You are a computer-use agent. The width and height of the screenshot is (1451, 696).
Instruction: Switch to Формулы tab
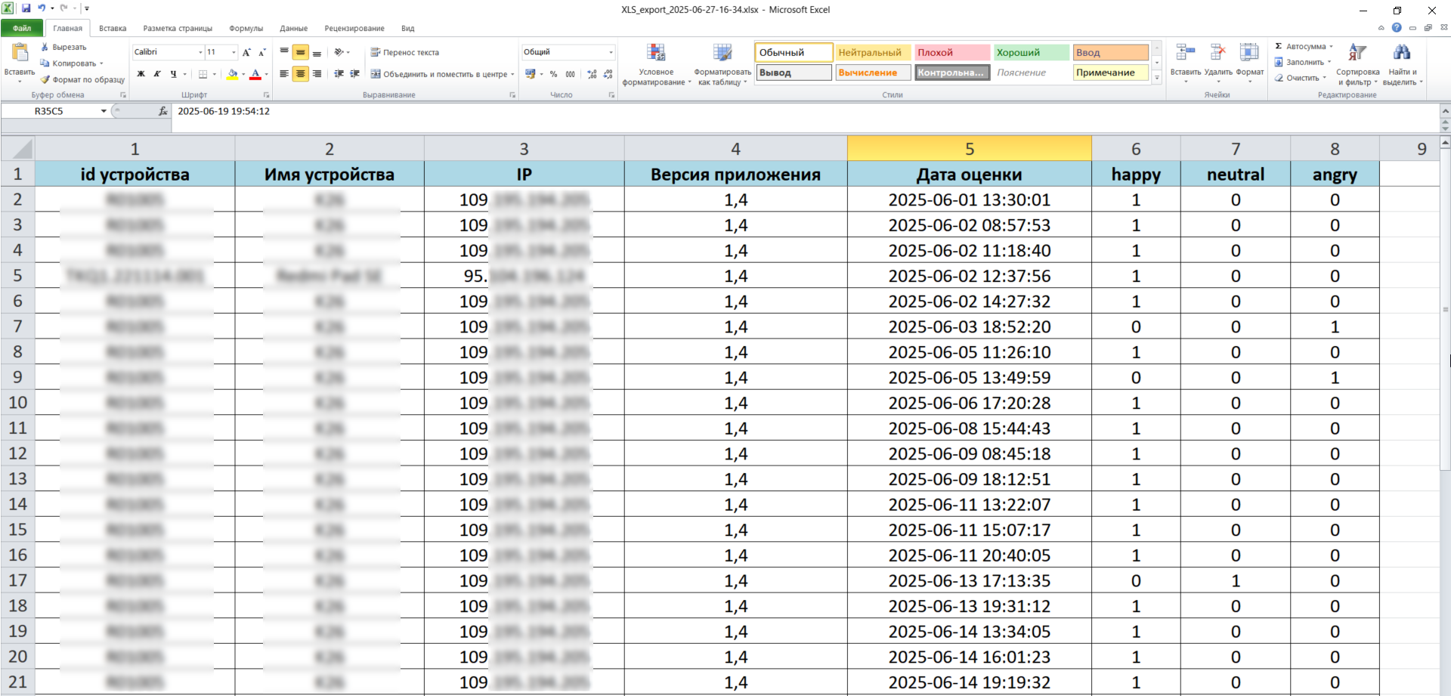[x=246, y=28]
